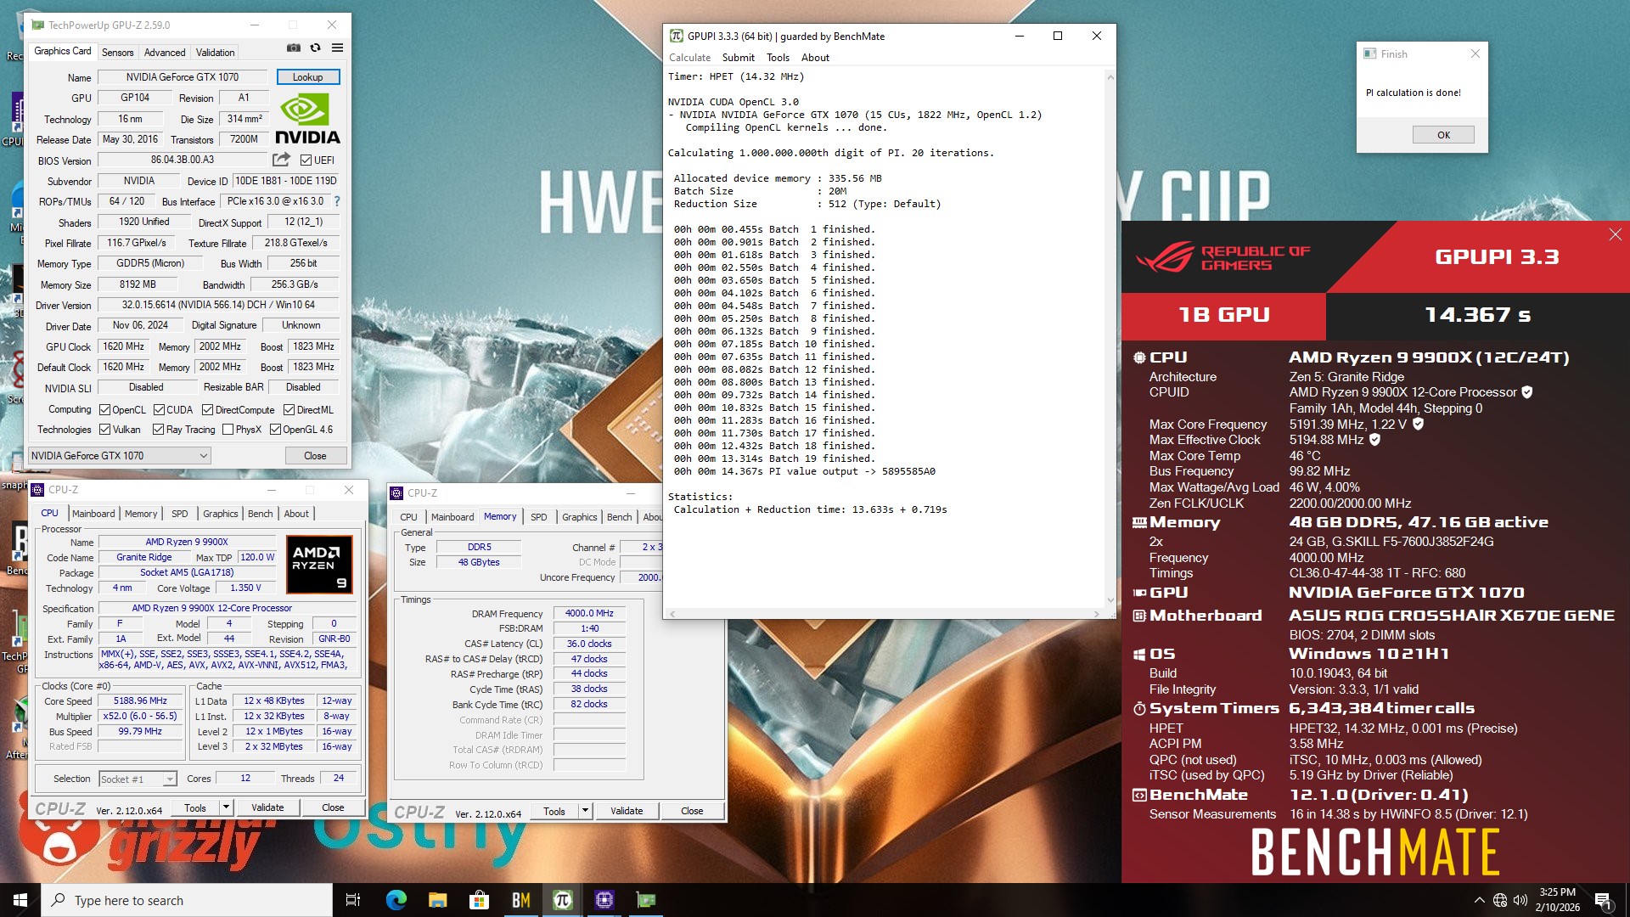Click GPUPI horizontal scrollbar right arrow

click(x=1096, y=614)
